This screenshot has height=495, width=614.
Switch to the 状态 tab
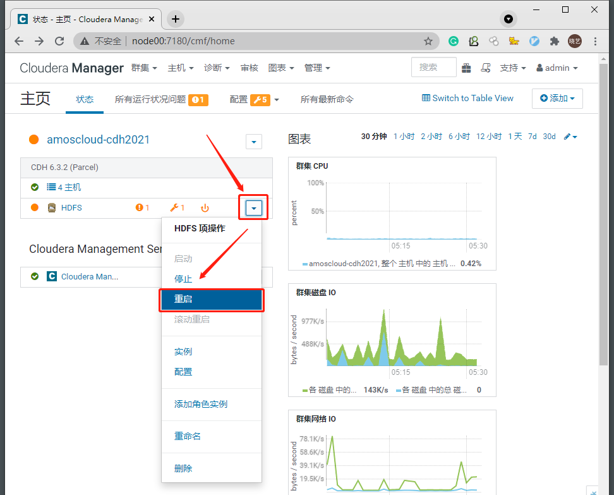pos(85,99)
